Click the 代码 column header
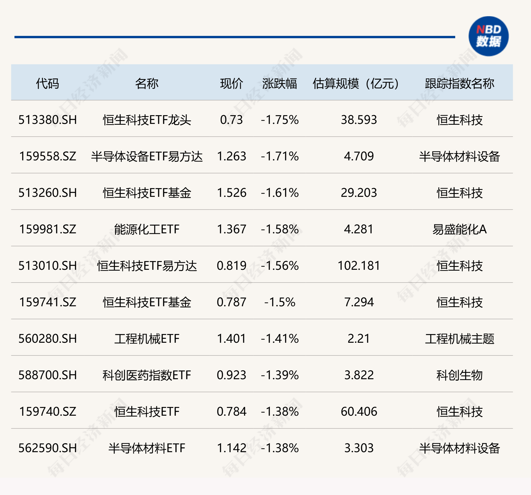 [47, 84]
